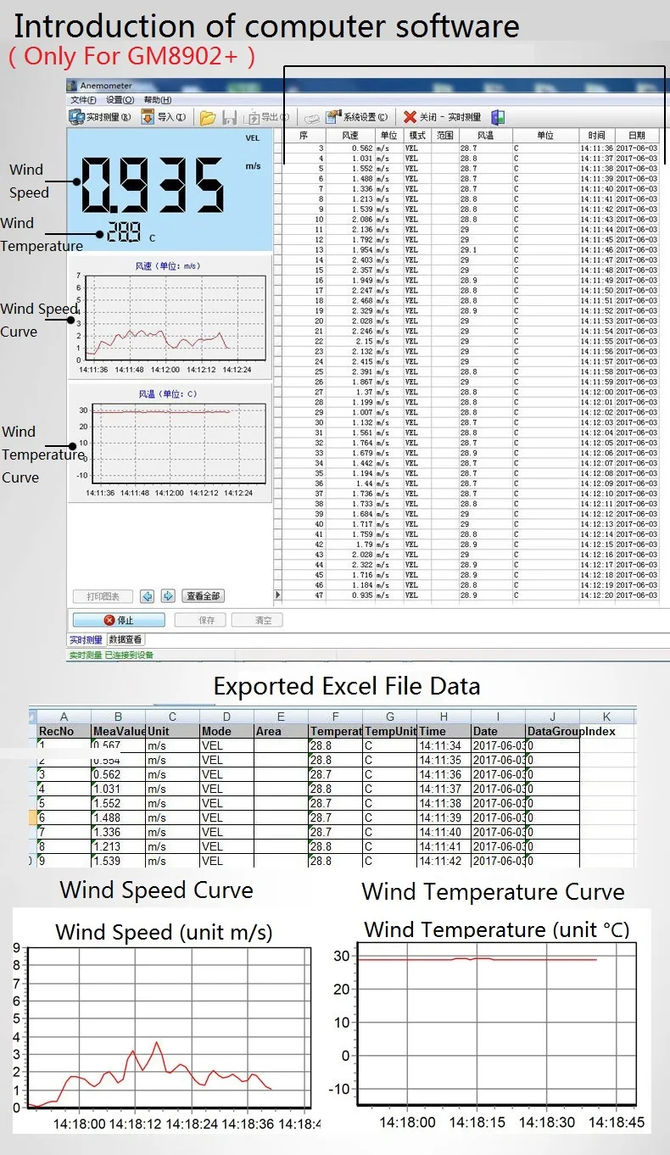Select Excel column A header
Viewport: 670px width, 1155px height.
pos(64,717)
